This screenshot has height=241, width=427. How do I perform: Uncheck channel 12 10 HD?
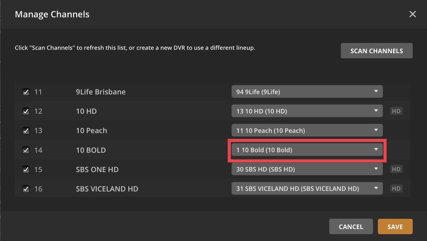pyautogui.click(x=26, y=111)
